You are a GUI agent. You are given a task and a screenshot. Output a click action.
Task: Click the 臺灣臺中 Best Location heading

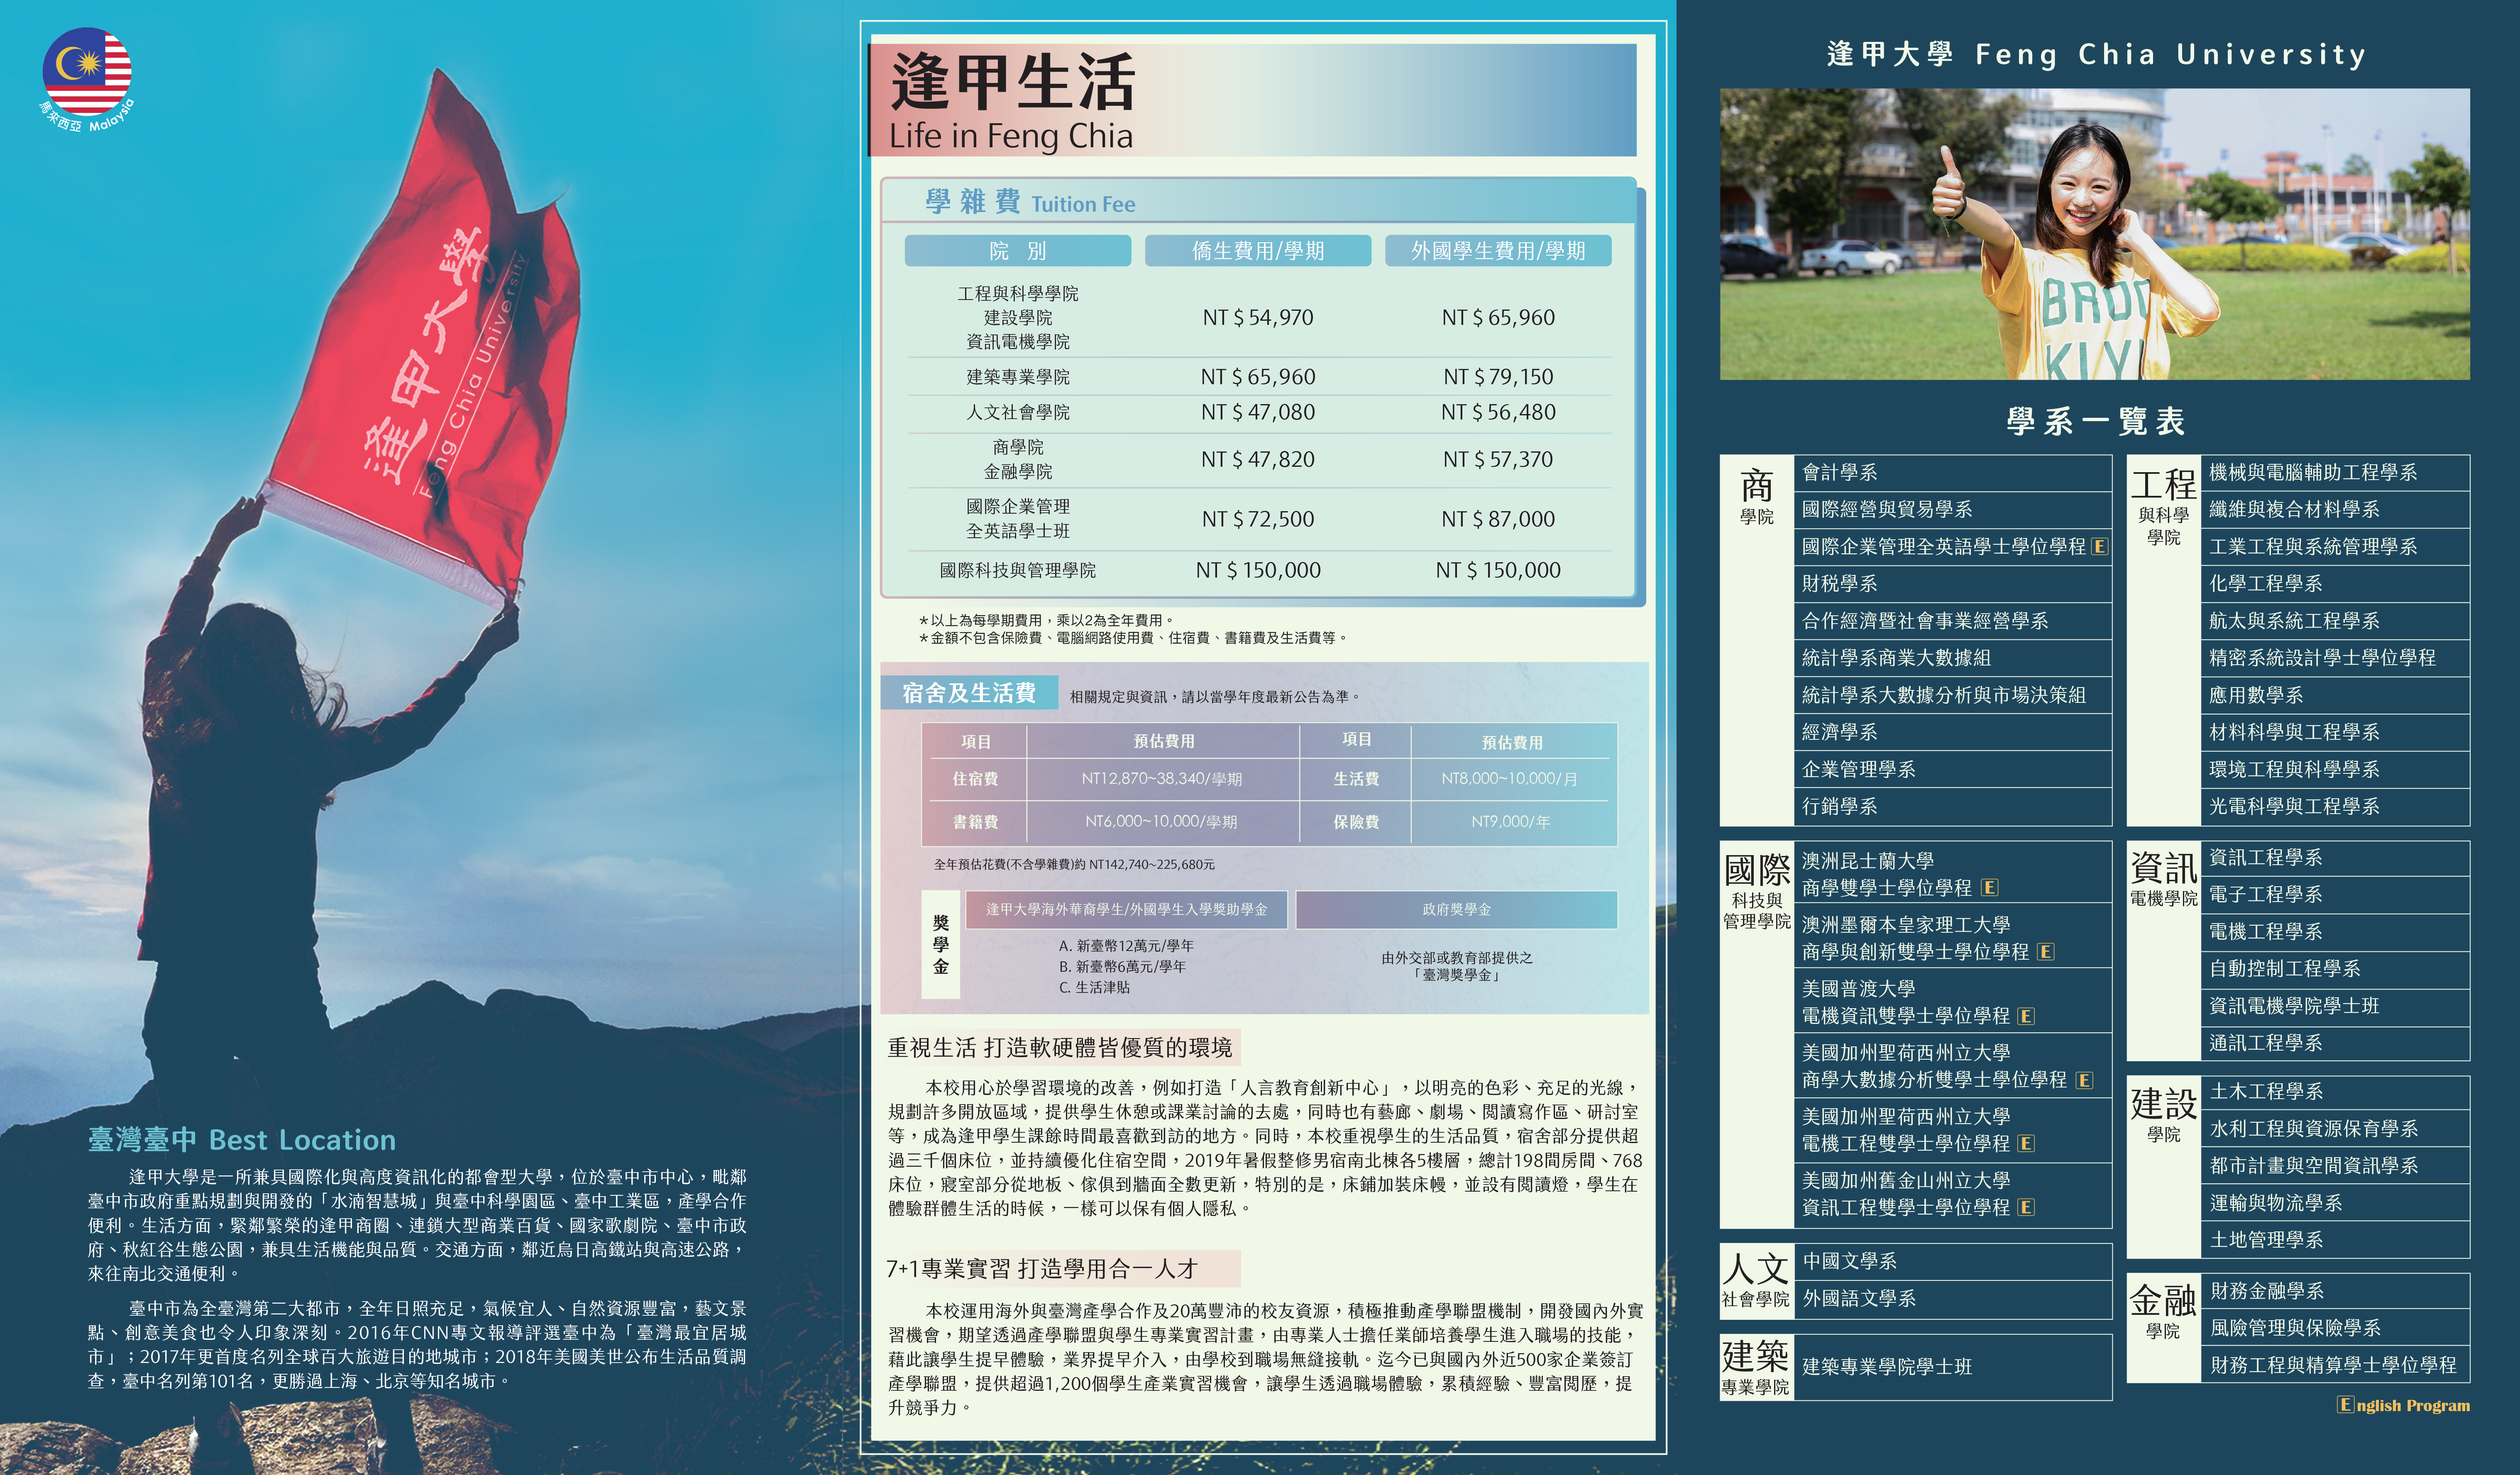click(242, 1139)
